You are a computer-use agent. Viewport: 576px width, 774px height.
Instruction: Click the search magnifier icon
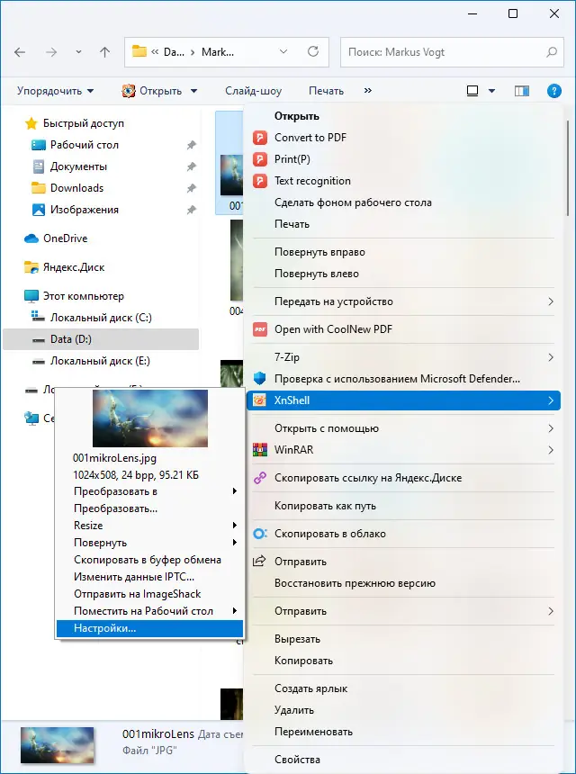click(552, 52)
